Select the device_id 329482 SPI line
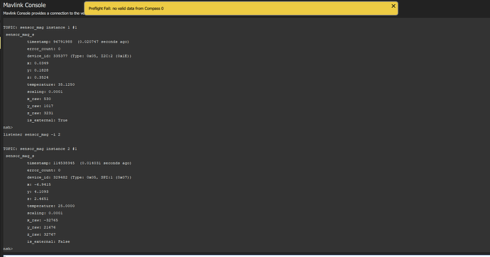This screenshot has width=490, height=257. pos(80,177)
